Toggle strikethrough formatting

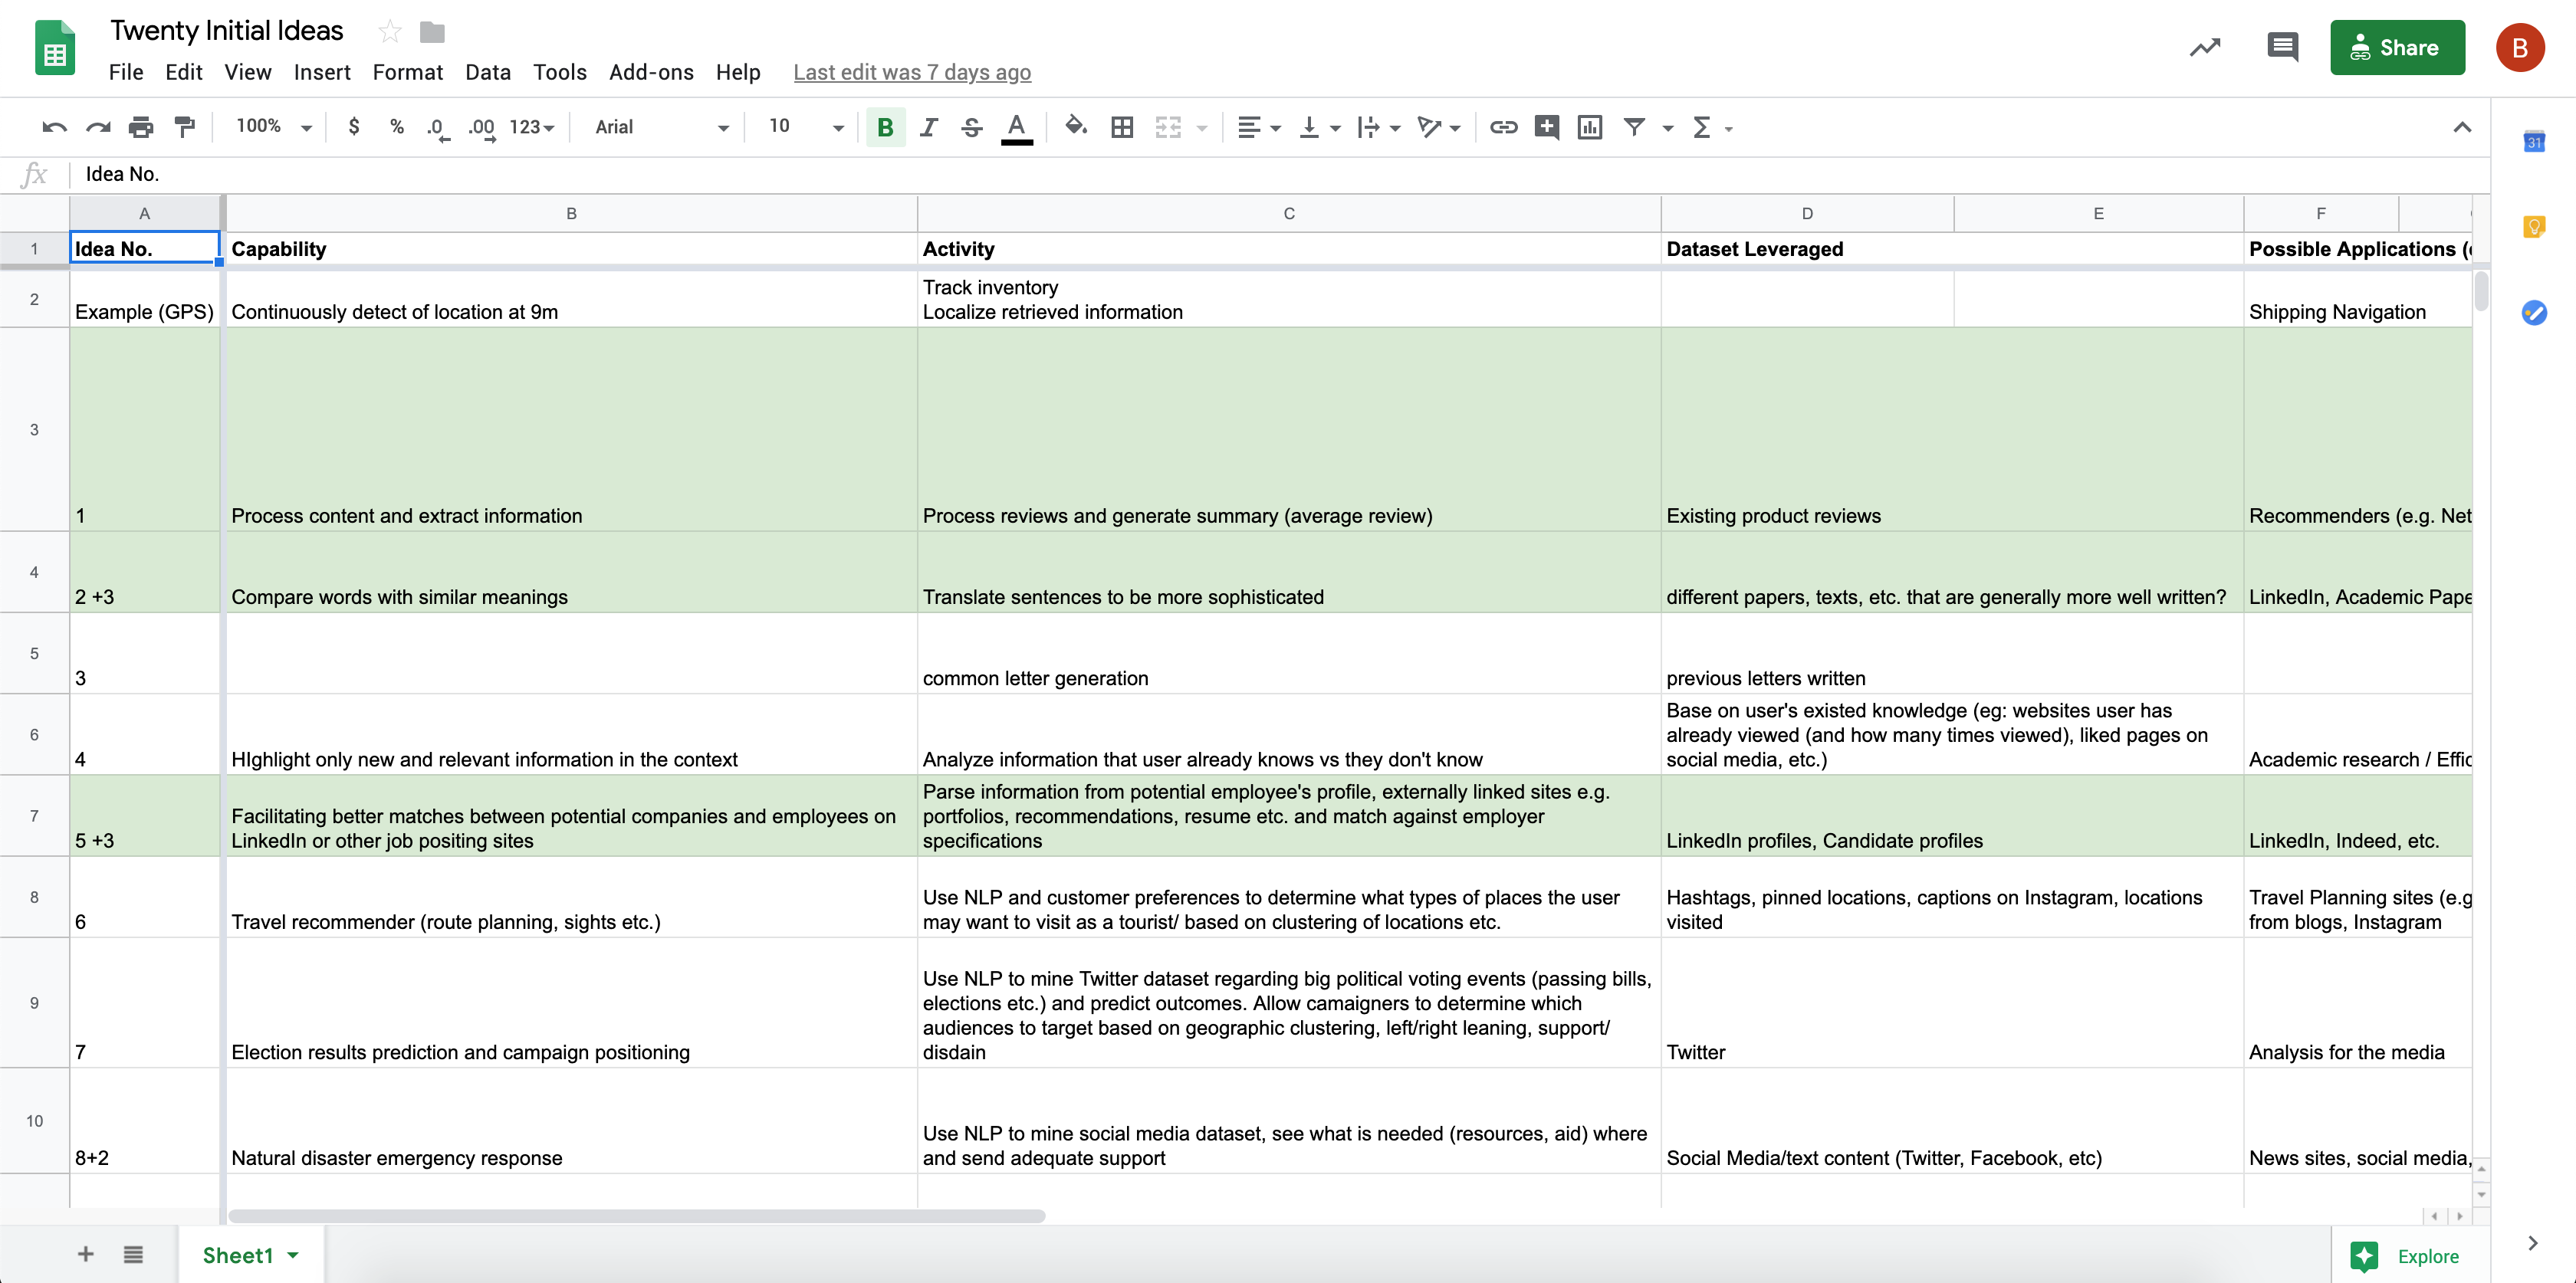[972, 127]
